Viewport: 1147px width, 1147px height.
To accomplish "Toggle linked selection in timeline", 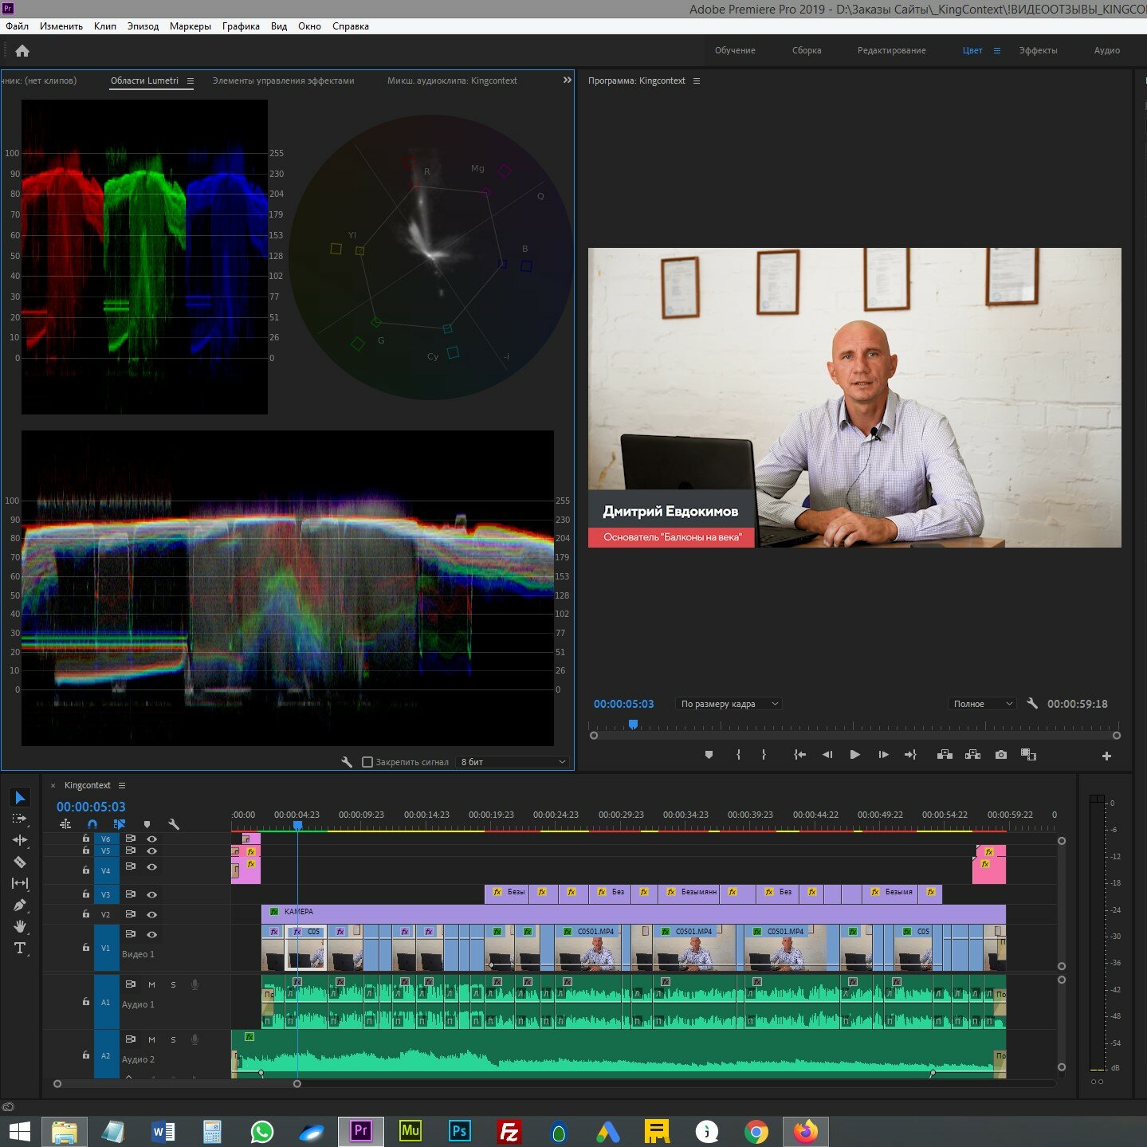I will (120, 824).
